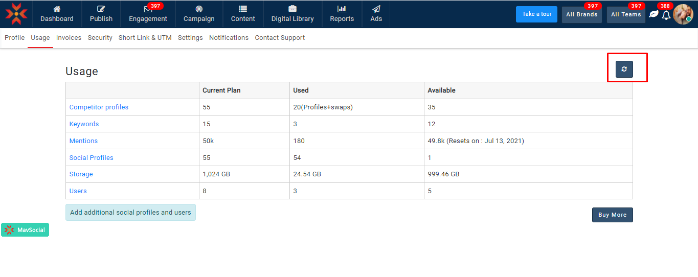Screen dimensions: 698x277
Task: Open Ads paper plane icon
Action: coord(376,9)
